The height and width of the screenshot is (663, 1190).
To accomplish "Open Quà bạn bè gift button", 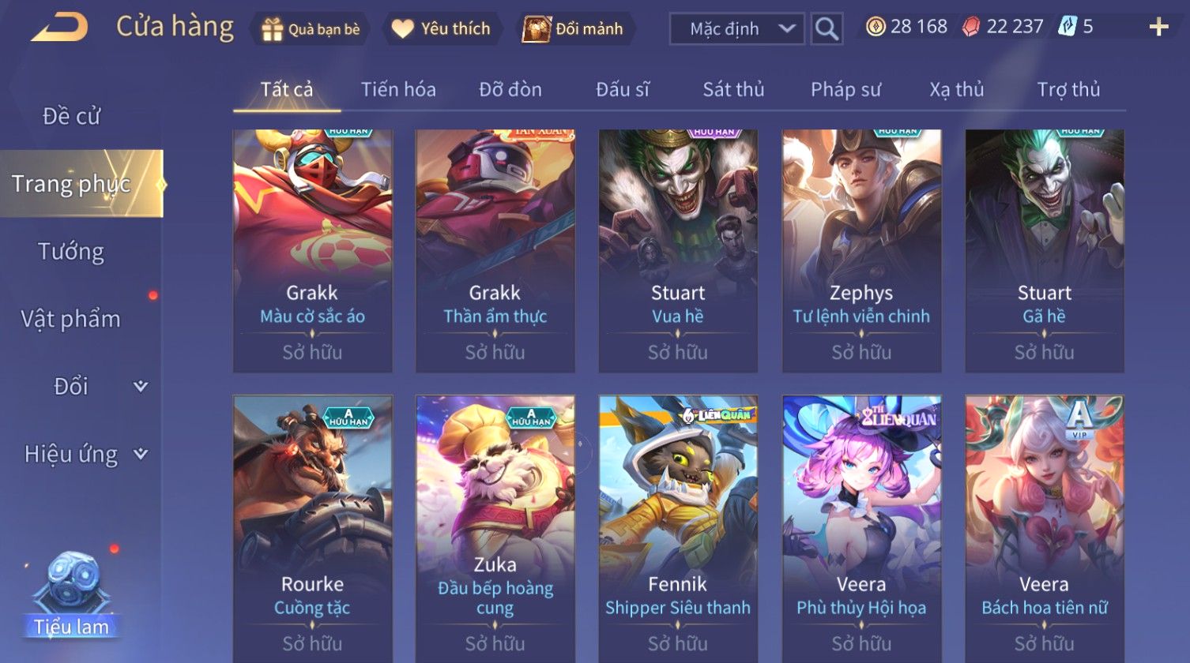I will [311, 29].
